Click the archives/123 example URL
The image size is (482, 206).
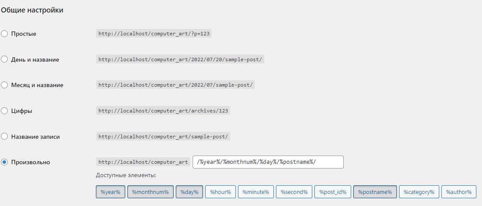coord(163,111)
